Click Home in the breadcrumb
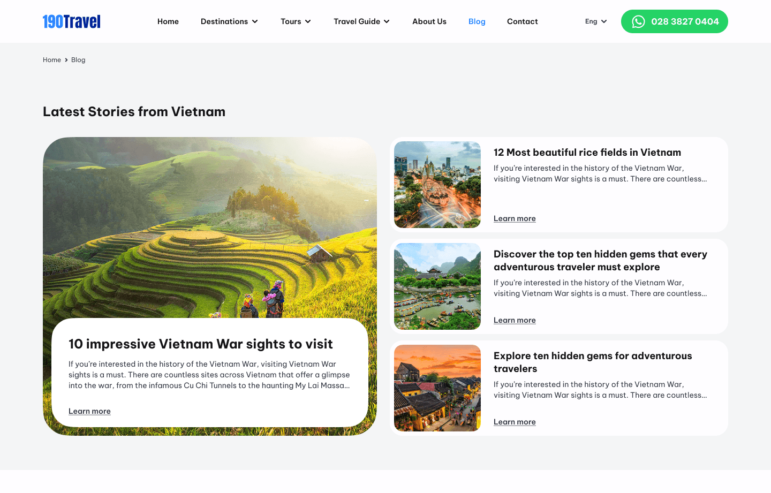 click(x=52, y=60)
